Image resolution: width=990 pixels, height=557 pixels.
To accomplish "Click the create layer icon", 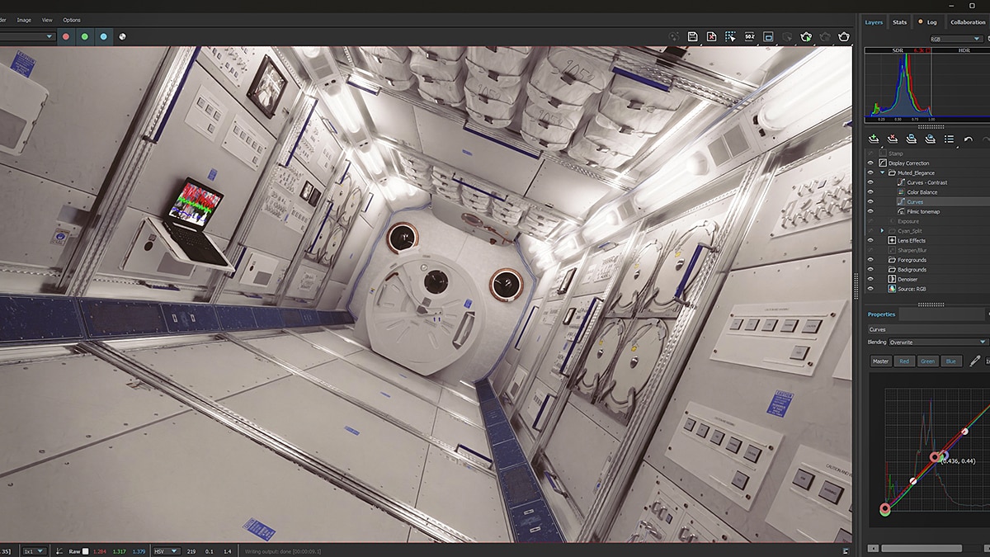I will tap(874, 139).
